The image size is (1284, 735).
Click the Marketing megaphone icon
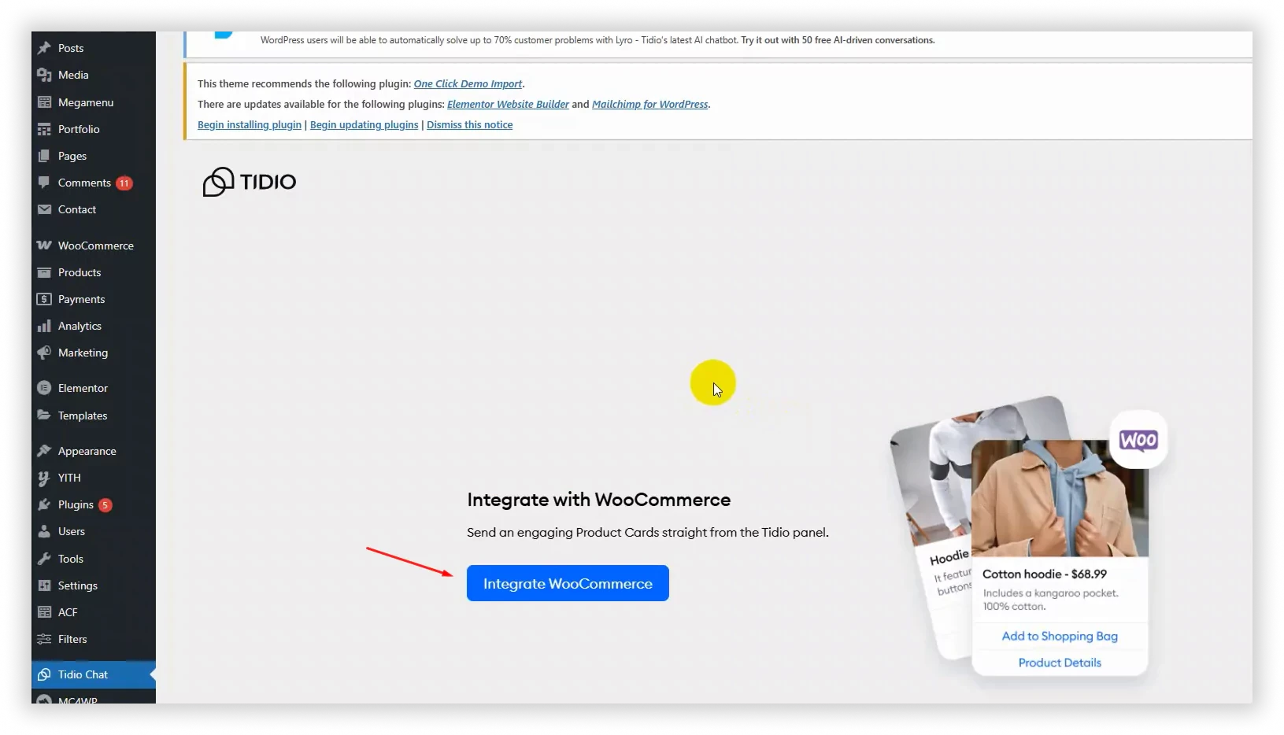(44, 353)
